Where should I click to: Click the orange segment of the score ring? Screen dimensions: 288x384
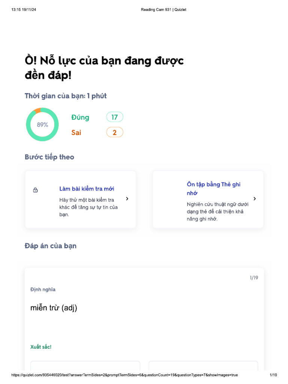tap(37, 110)
